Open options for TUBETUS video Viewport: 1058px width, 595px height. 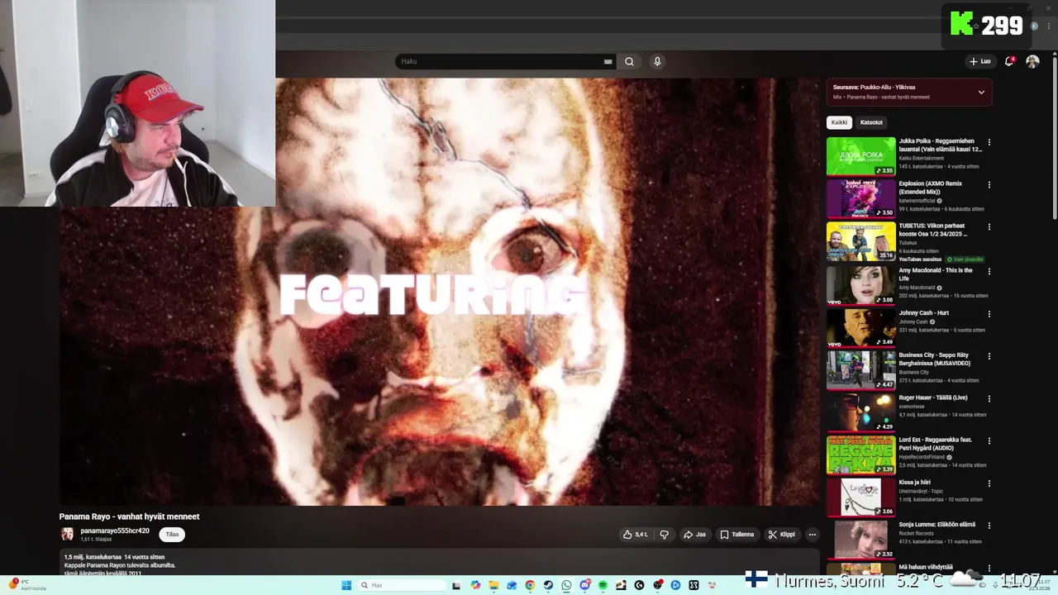point(989,226)
